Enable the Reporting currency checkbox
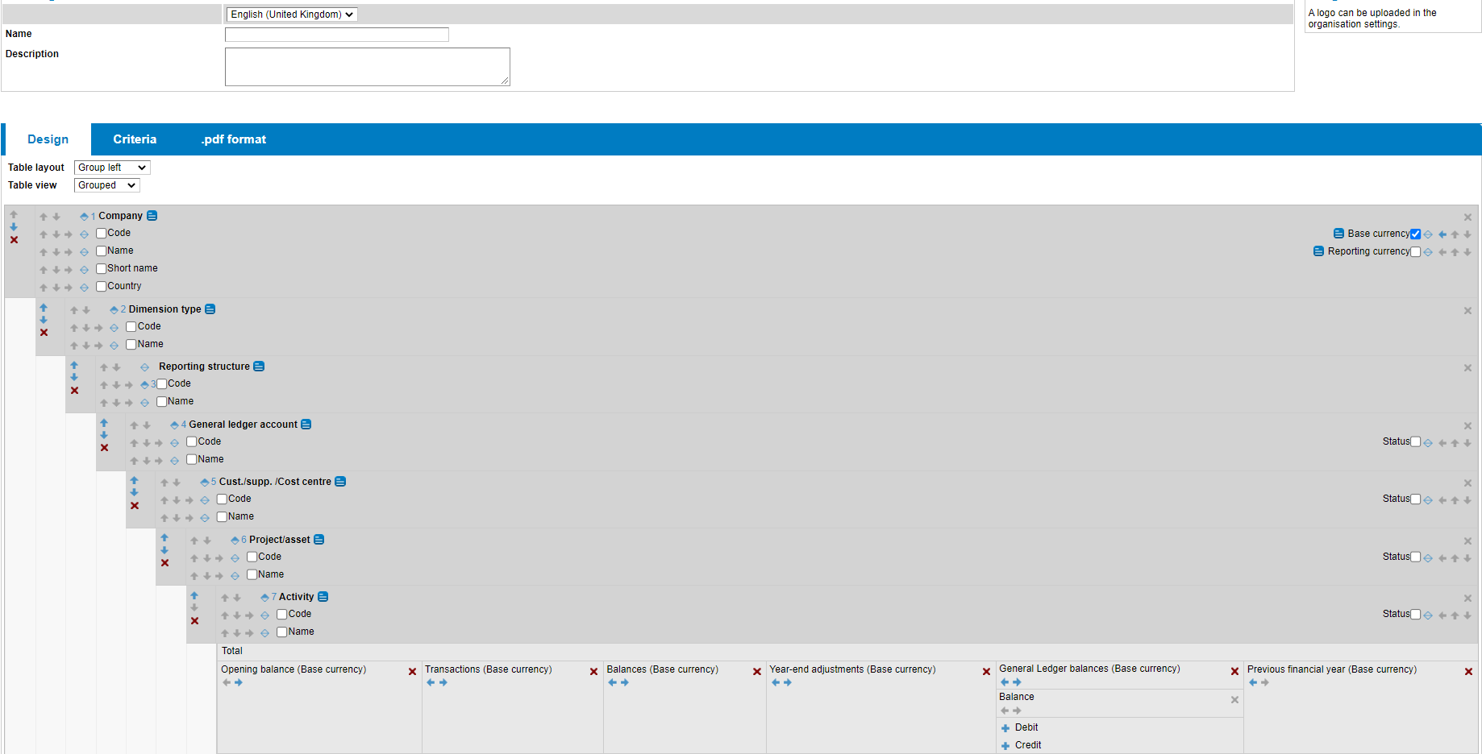Screen dimensions: 1482x754 click(1415, 252)
